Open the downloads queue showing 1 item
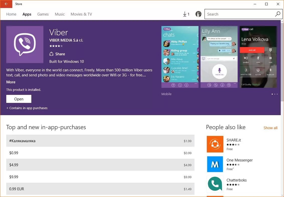This screenshot has height=197, width=284. pos(186,14)
